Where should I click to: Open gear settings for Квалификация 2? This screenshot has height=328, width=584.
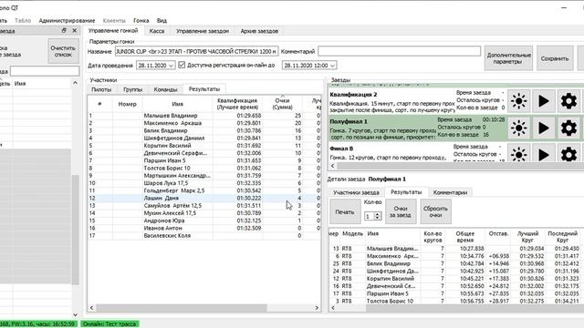[x=568, y=101]
